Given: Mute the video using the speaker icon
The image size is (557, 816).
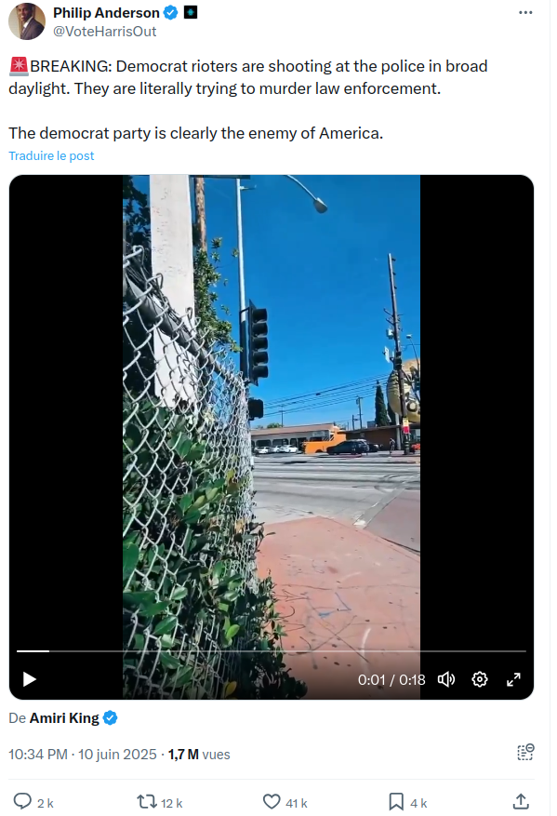Looking at the screenshot, I should pyautogui.click(x=445, y=679).
